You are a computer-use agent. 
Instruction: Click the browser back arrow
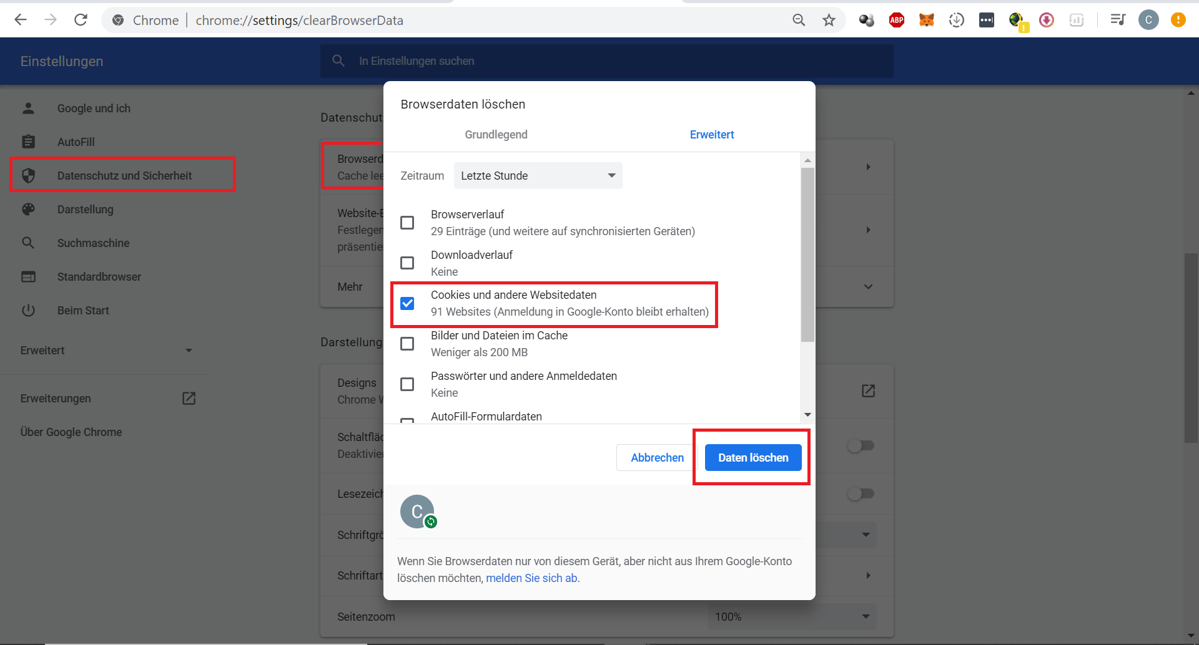(x=21, y=20)
